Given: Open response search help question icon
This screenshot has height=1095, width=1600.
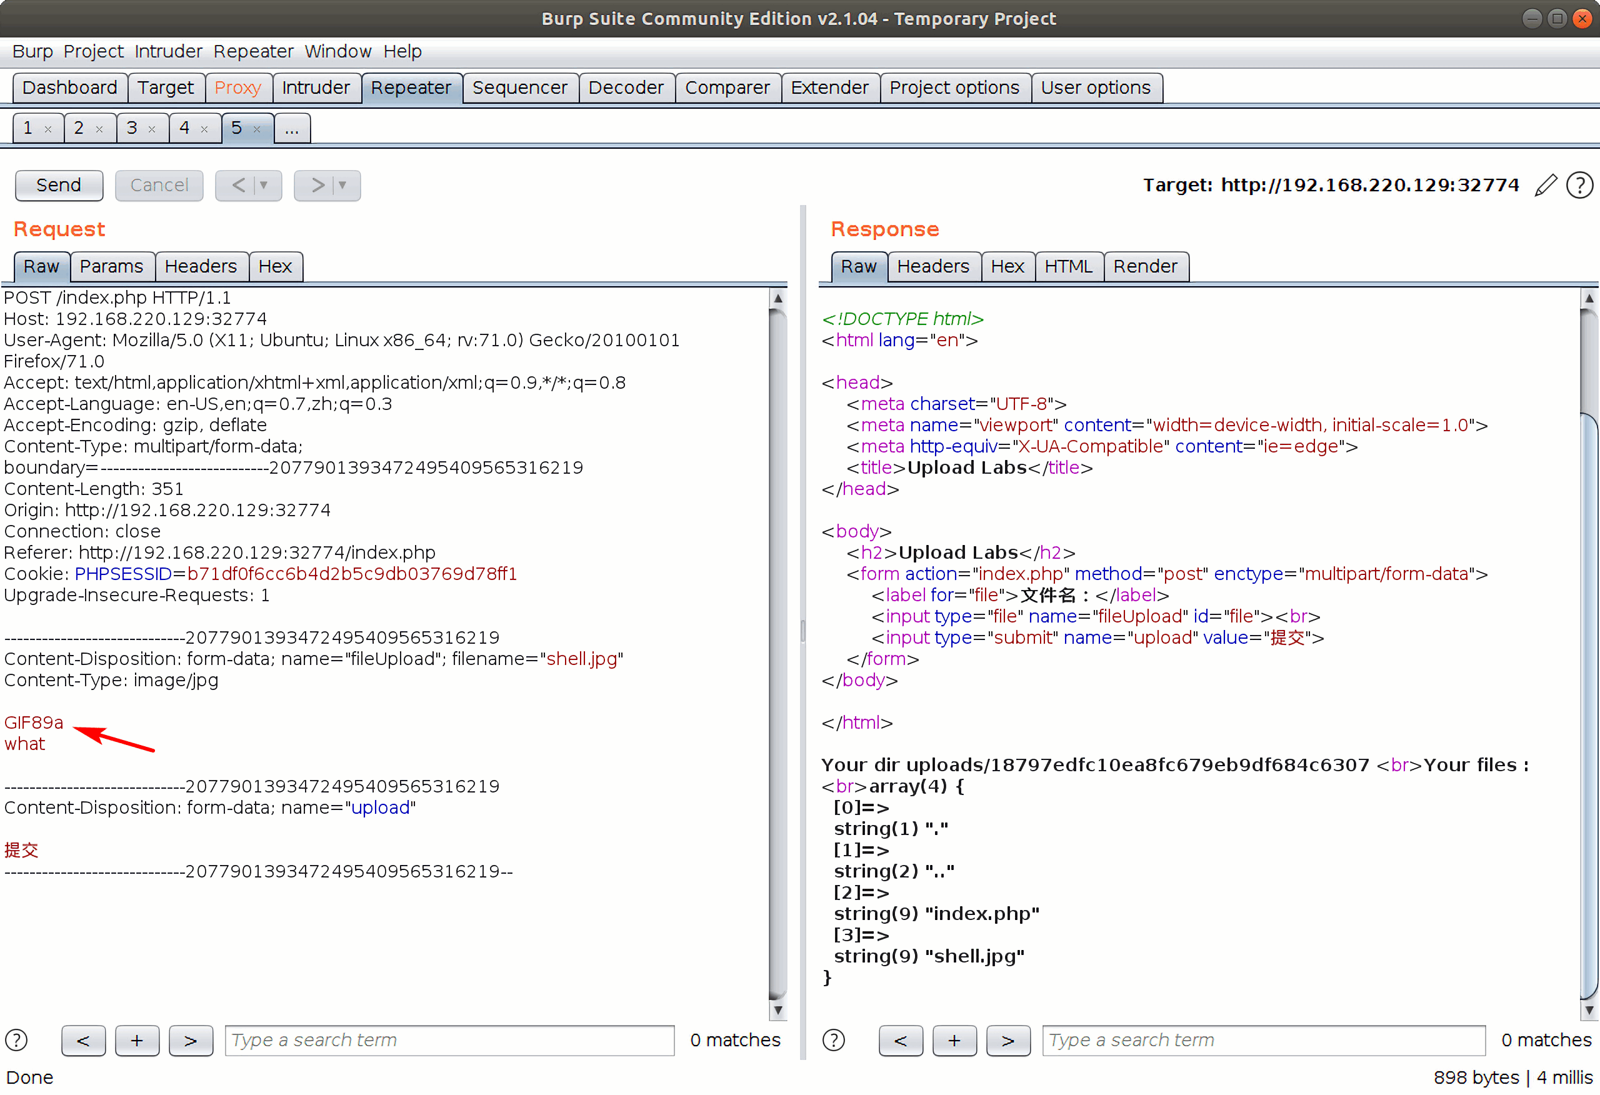Looking at the screenshot, I should (833, 1039).
